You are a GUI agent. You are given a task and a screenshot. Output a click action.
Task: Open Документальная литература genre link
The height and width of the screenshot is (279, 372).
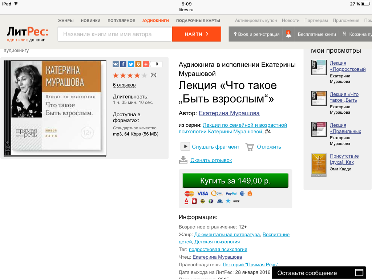pyautogui.click(x=227, y=234)
